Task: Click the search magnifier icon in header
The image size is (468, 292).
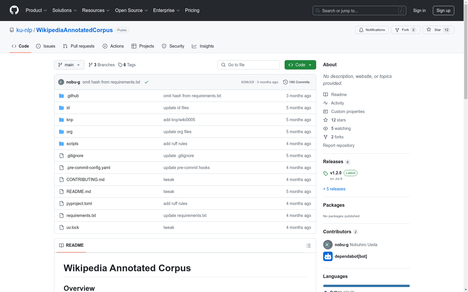Action: [318, 11]
